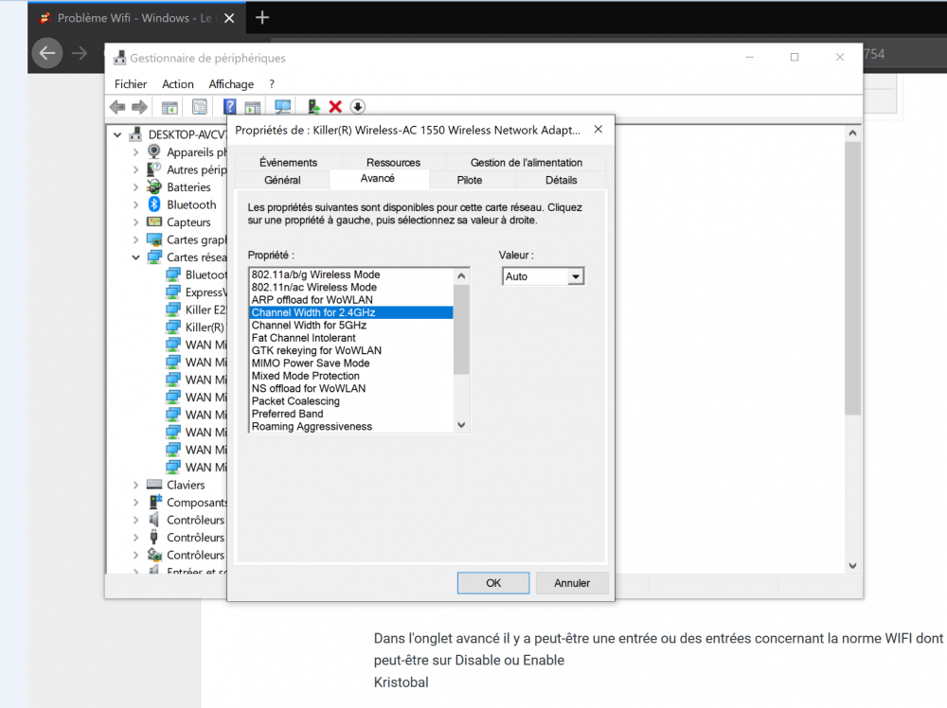This screenshot has width=947, height=708.
Task: Open a new browser tab with plus icon
Action: (x=262, y=17)
